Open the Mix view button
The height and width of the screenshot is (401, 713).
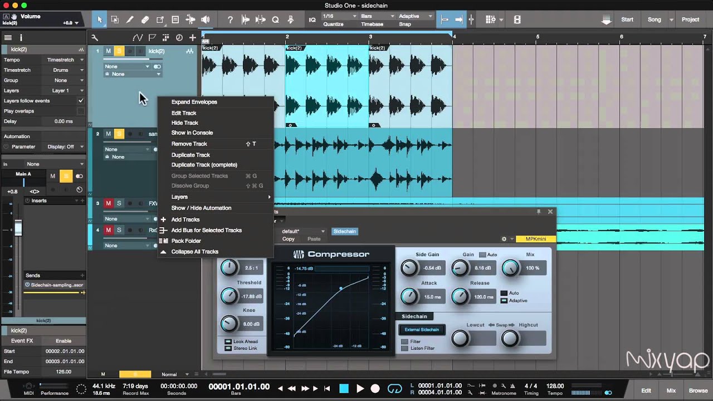[671, 391]
